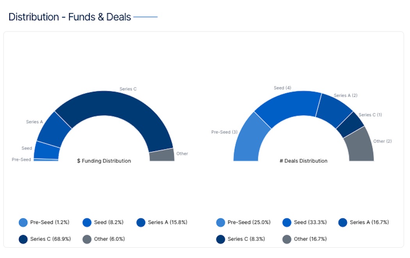Click Series C (1) slice in deals chart
Image resolution: width=410 pixels, height=258 pixels.
click(349, 125)
